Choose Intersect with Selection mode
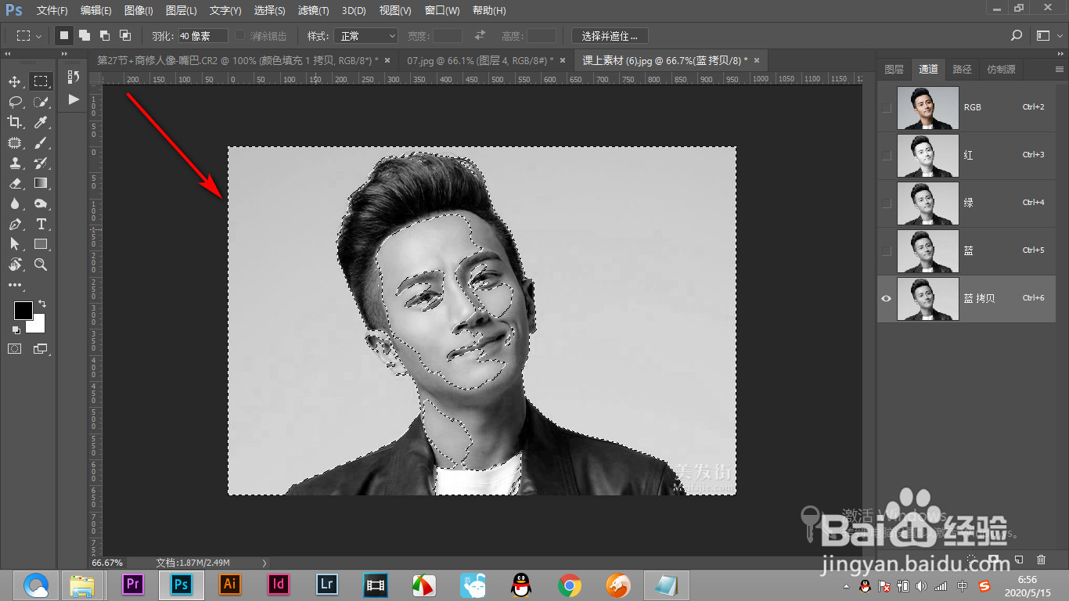The height and width of the screenshot is (601, 1069). pos(124,35)
